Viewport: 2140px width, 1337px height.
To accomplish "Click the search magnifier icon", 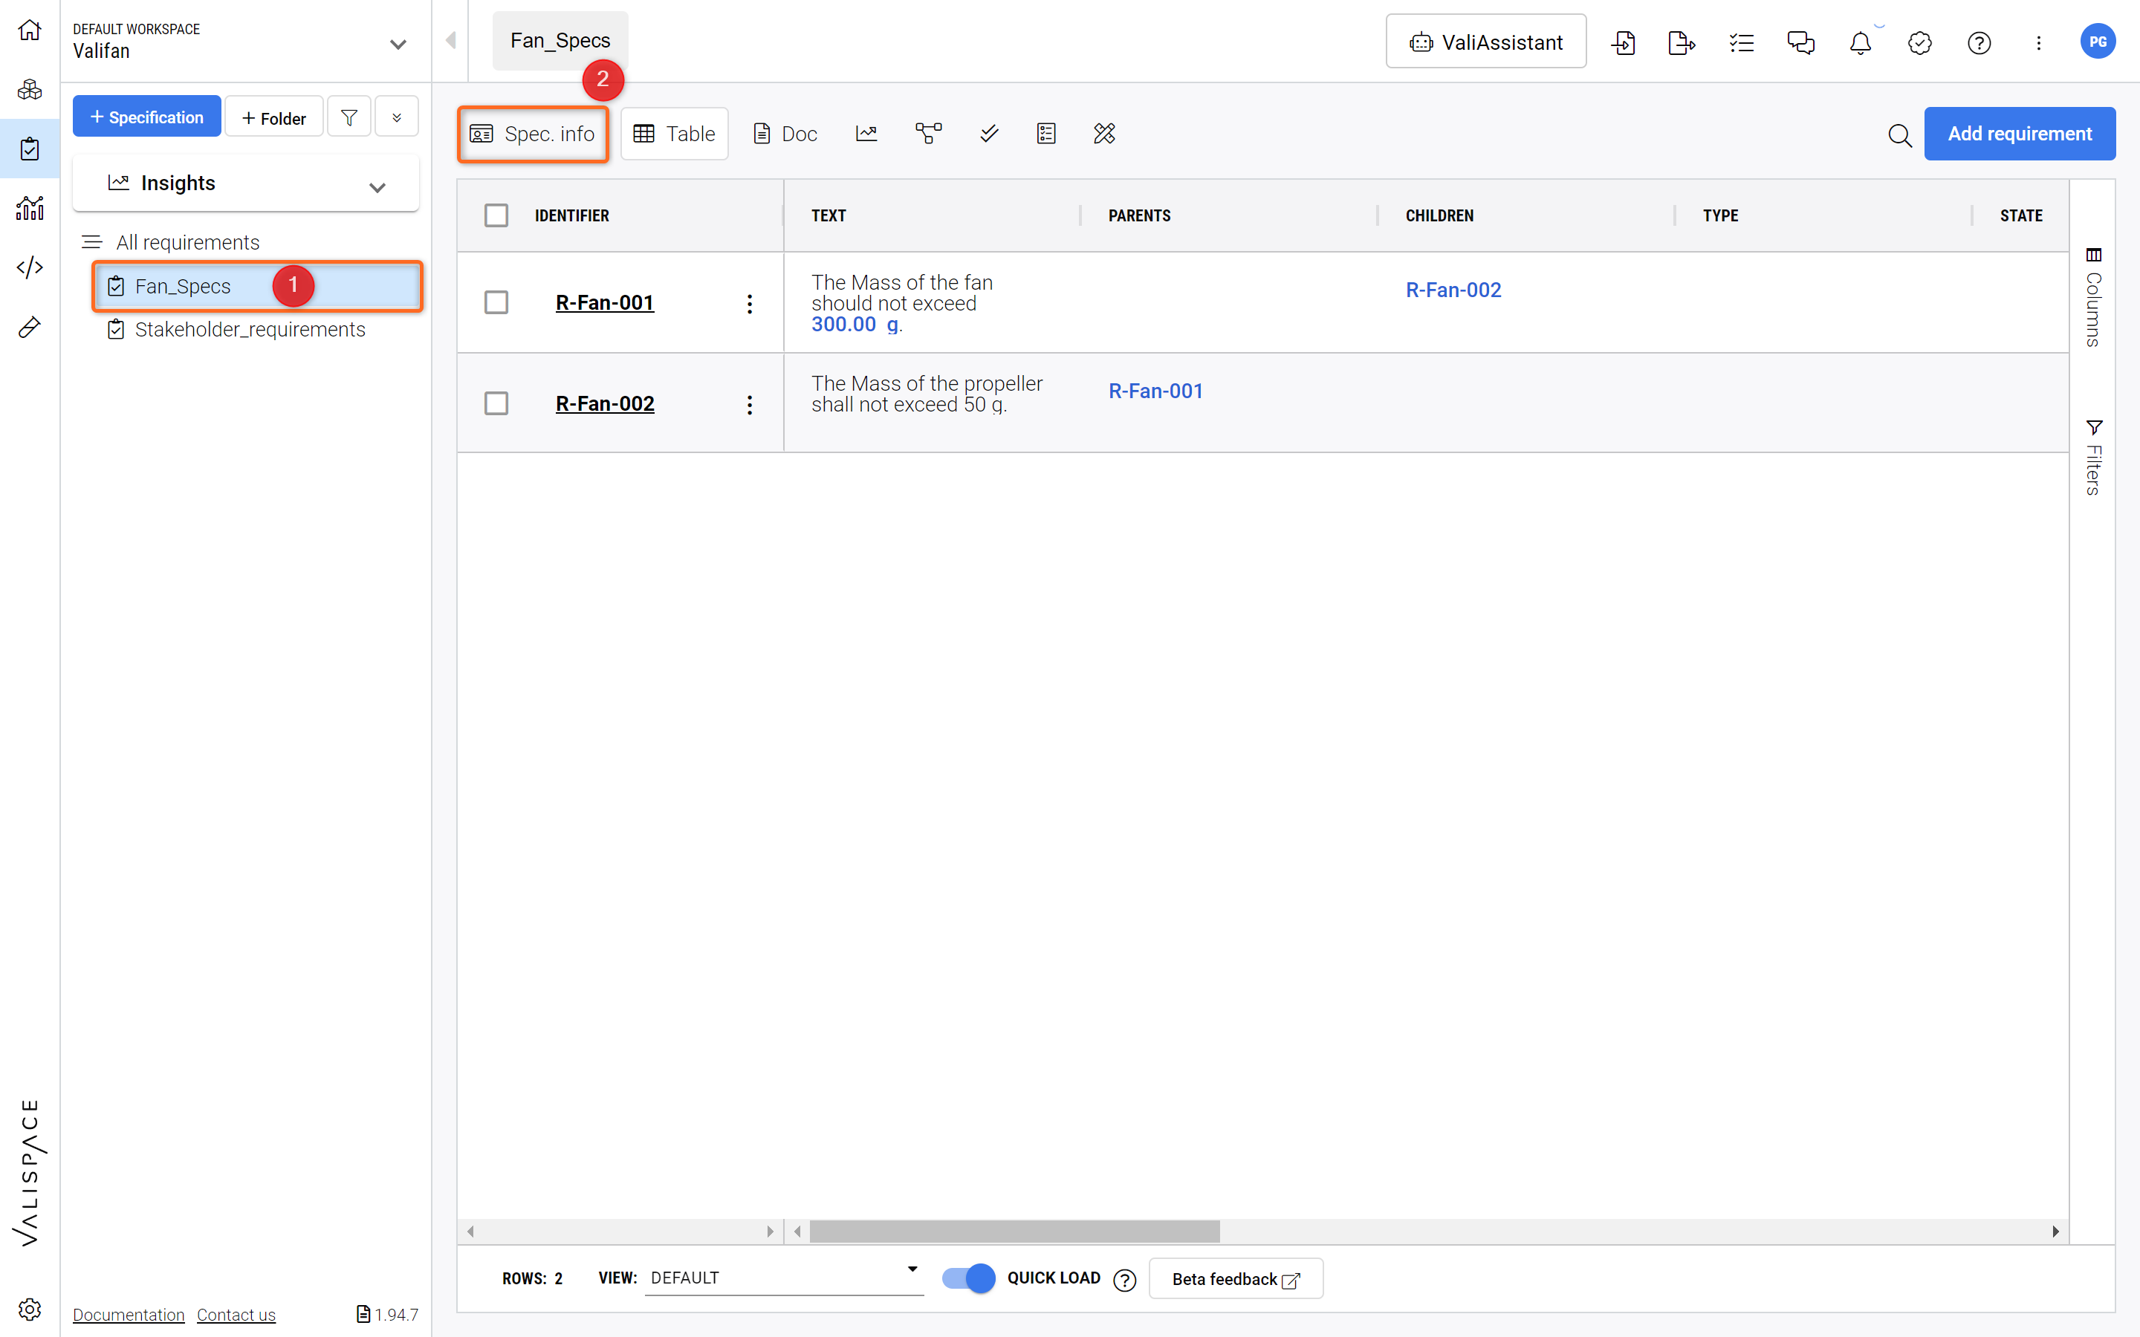I will 1899,134.
